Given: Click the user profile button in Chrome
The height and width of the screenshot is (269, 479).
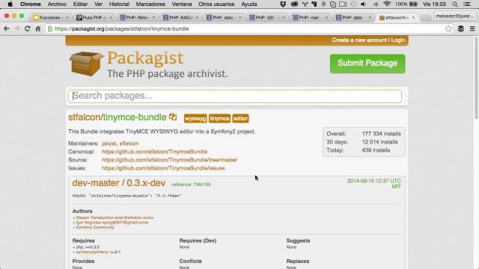Looking at the screenshot, I should click(x=455, y=16).
